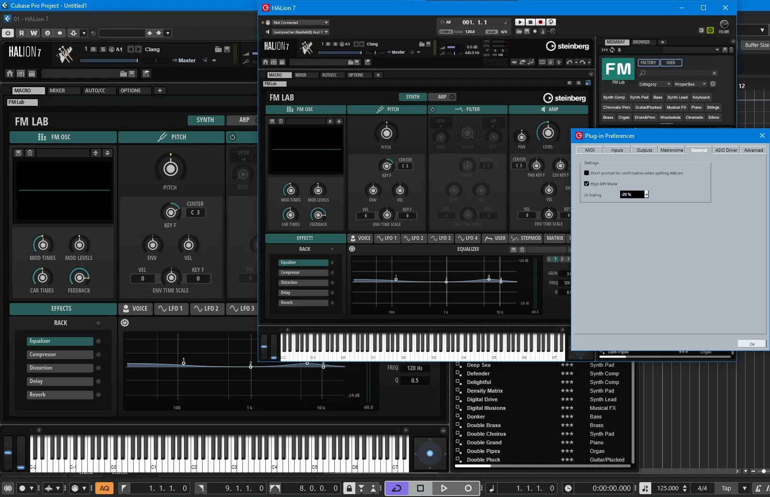Toggle the Read automation R button
The height and width of the screenshot is (497, 770).
(22, 33)
